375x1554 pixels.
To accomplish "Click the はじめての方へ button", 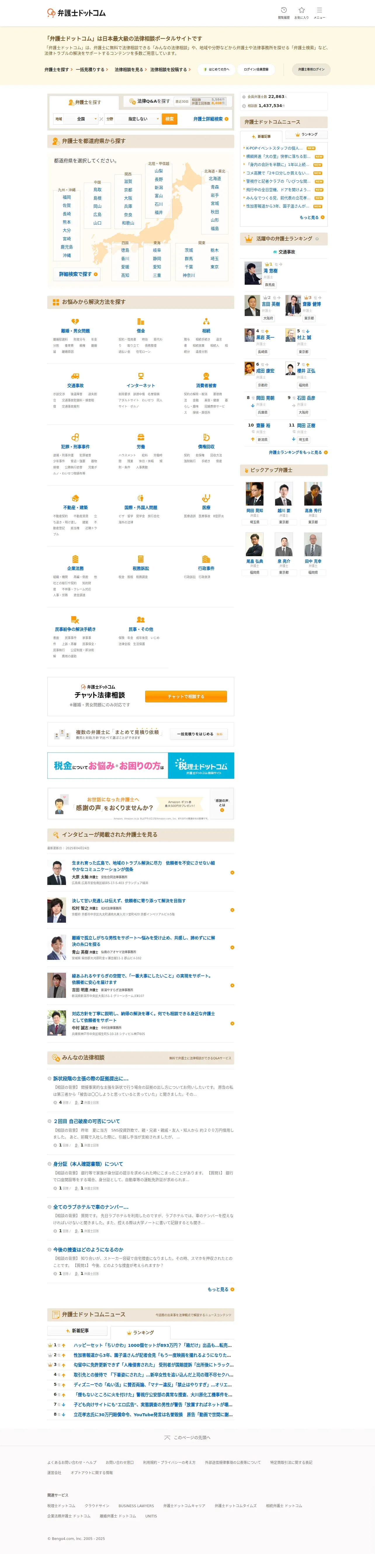I will (x=216, y=69).
